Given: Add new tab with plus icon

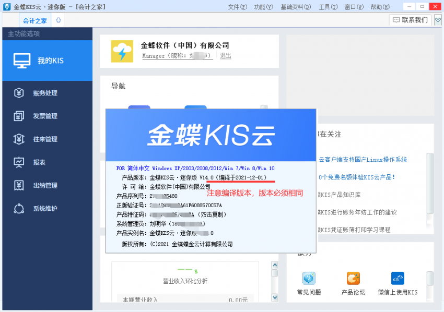Looking at the screenshot, I should click(58, 20).
